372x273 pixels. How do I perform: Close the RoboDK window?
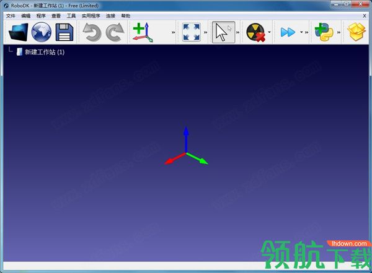[360, 4]
